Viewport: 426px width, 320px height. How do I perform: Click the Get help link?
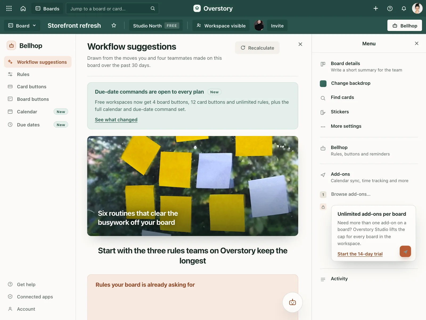tap(26, 285)
